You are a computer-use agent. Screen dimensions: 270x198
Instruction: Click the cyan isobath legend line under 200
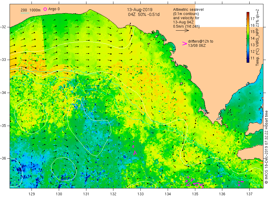point(25,13)
